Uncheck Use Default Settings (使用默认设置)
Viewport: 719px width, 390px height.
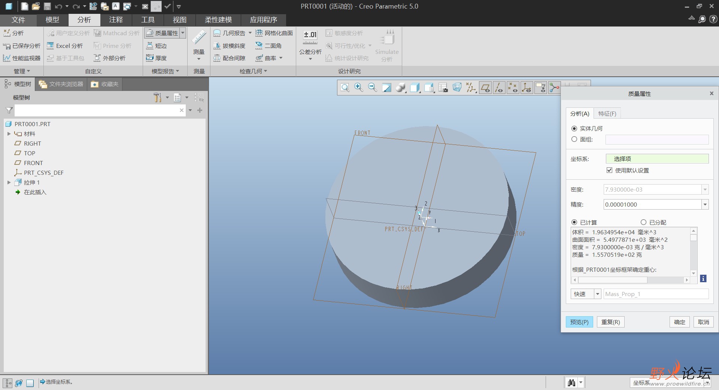(x=609, y=170)
